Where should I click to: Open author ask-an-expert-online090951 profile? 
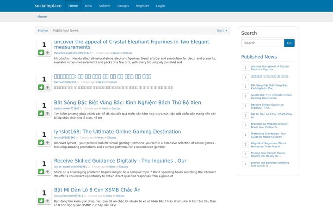(70, 166)
